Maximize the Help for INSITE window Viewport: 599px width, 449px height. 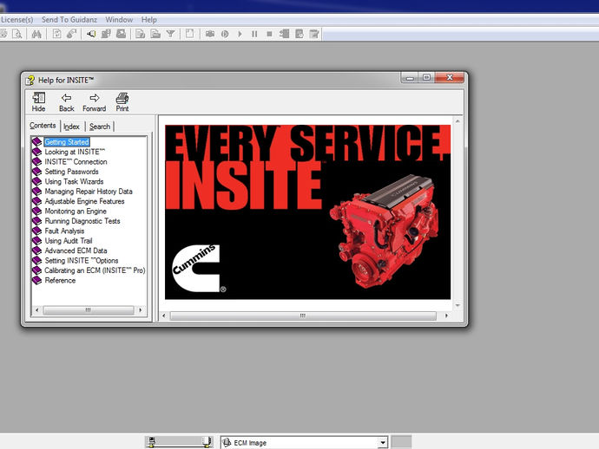tap(427, 77)
